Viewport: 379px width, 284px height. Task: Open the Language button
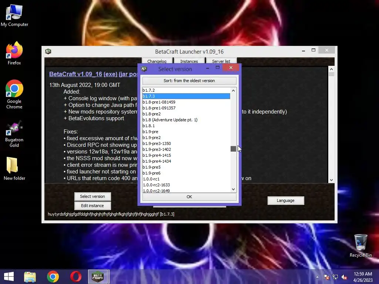(286, 200)
